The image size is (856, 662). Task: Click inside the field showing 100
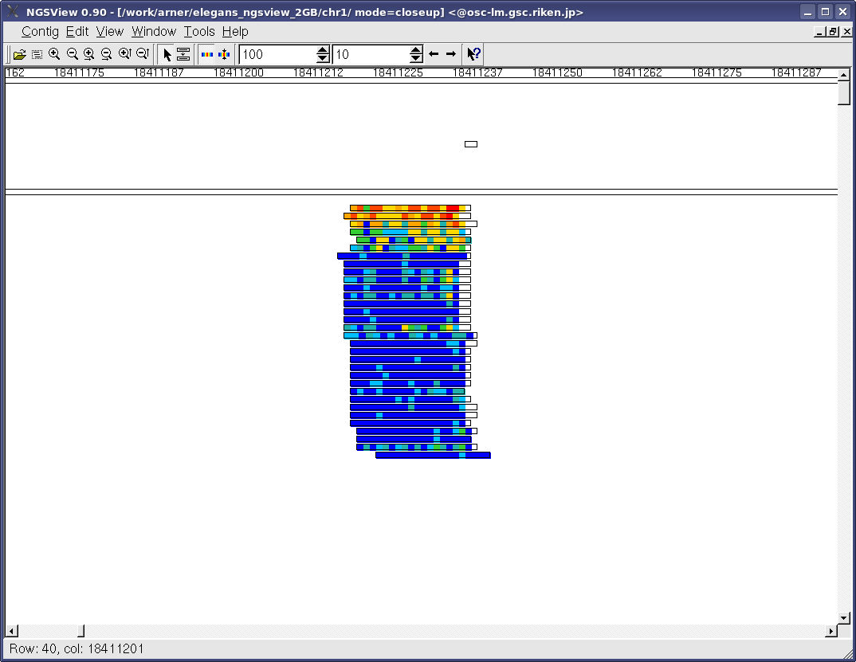click(277, 54)
